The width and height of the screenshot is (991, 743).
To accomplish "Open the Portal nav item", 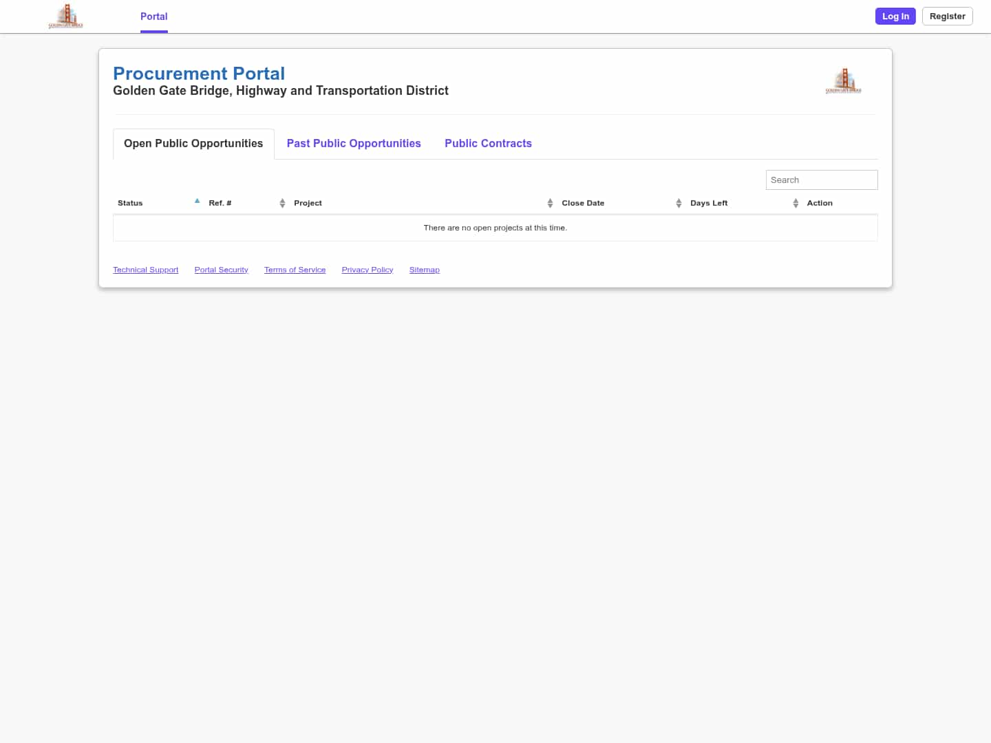I will click(x=154, y=17).
